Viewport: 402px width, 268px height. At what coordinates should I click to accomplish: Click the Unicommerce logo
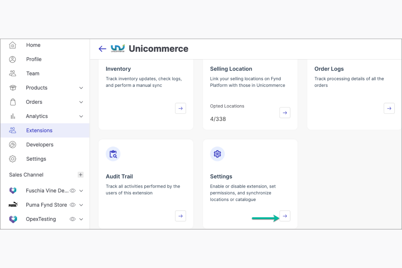pyautogui.click(x=118, y=48)
